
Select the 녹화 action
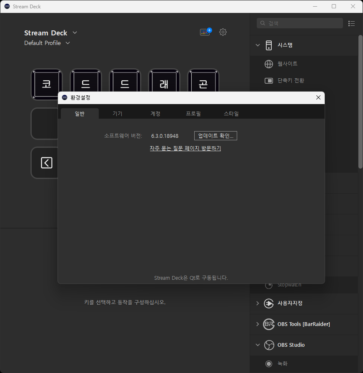(304, 364)
